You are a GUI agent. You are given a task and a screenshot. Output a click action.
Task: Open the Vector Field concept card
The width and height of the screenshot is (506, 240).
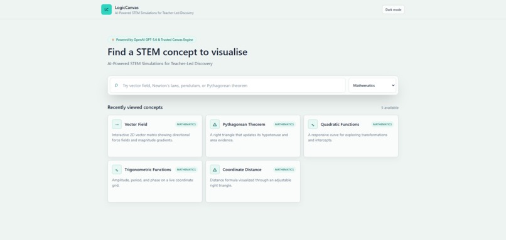[x=155, y=136]
